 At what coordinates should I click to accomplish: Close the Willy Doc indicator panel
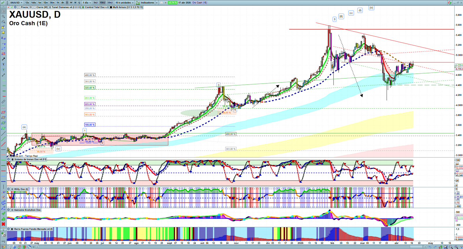click(x=9, y=189)
